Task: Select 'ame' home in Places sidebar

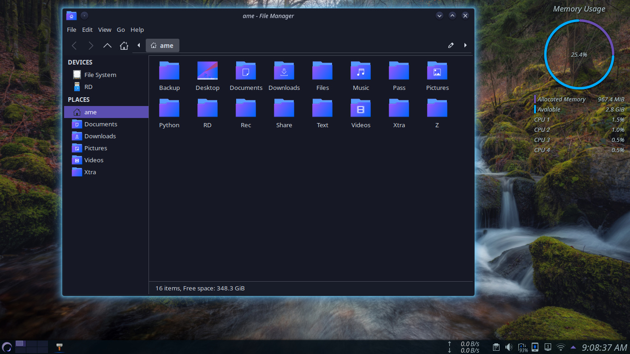Action: click(106, 112)
